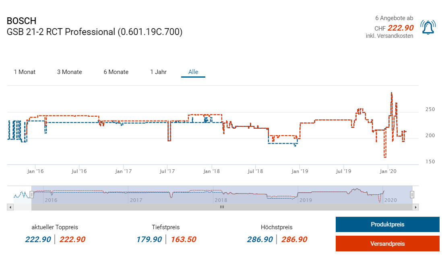Click the Tiefstpreis shipping value 163.50
The image size is (442, 255).
tap(183, 240)
